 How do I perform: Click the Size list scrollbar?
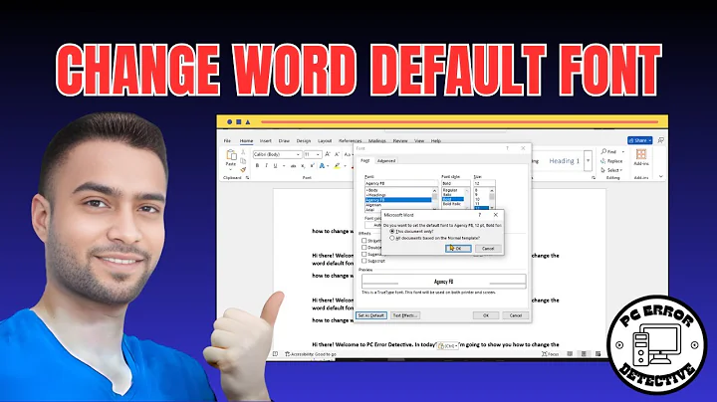coord(492,198)
